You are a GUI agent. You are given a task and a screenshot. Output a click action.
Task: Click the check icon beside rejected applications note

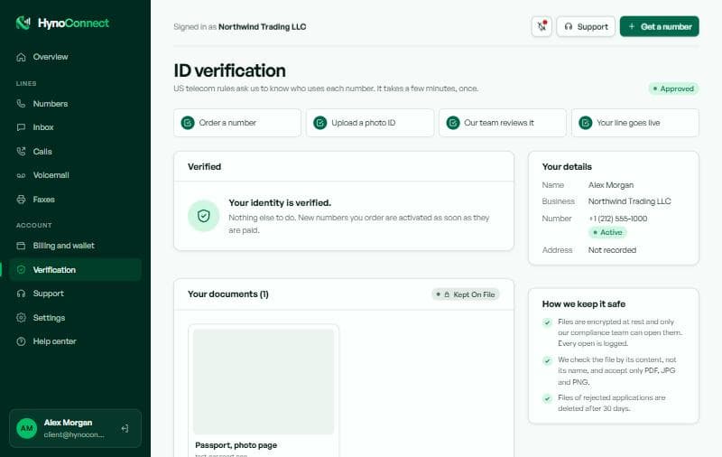pos(547,398)
